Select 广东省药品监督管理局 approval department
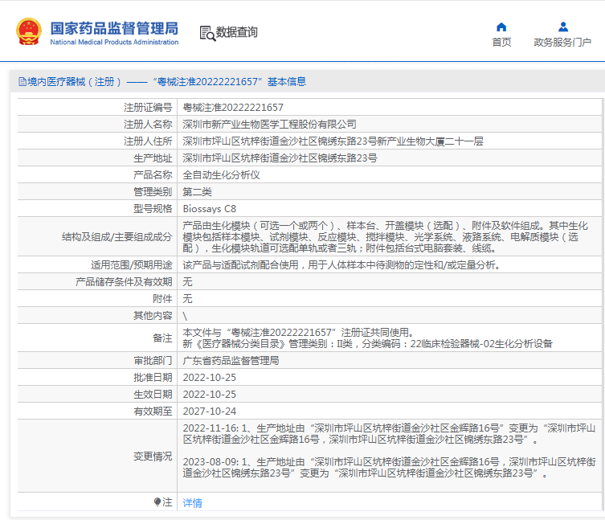This screenshot has height=520, width=605. (231, 361)
